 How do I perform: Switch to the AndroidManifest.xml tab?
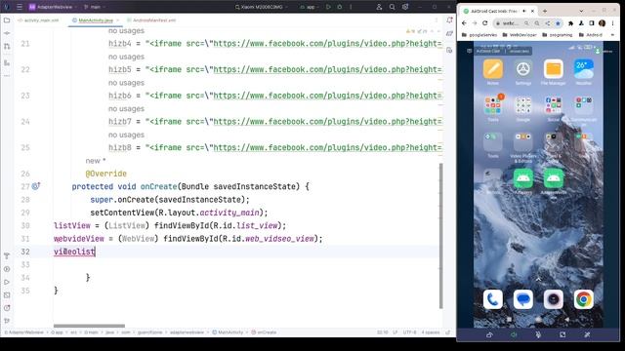(151, 20)
